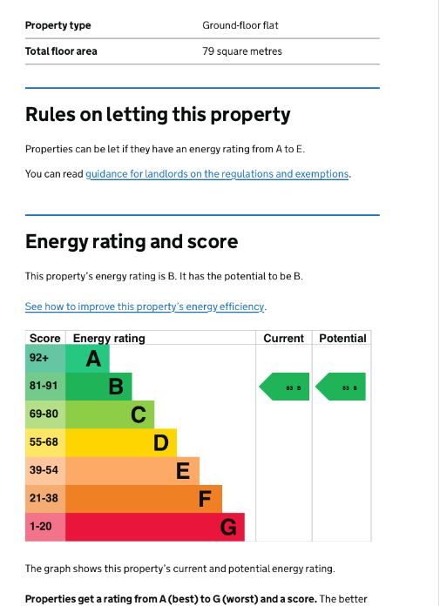Click the Potential column header
440x606 pixels.
point(342,338)
